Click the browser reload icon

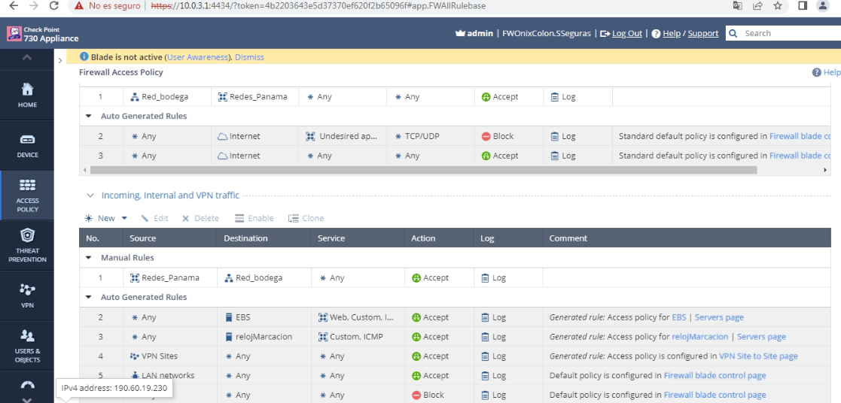pos(53,6)
